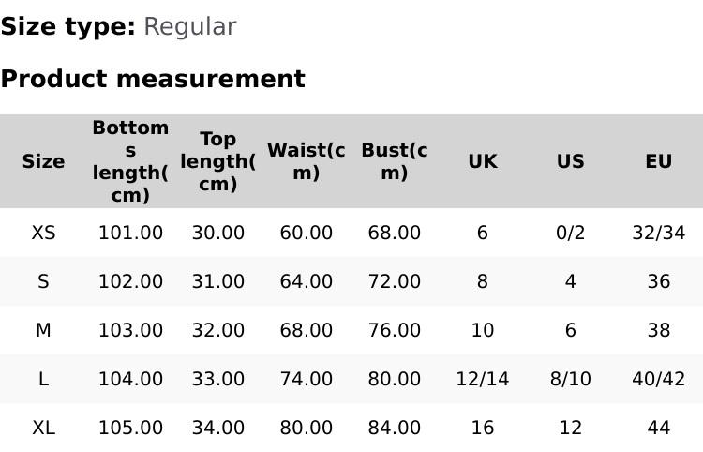Click the EU column header
The width and height of the screenshot is (703, 452).
[658, 161]
